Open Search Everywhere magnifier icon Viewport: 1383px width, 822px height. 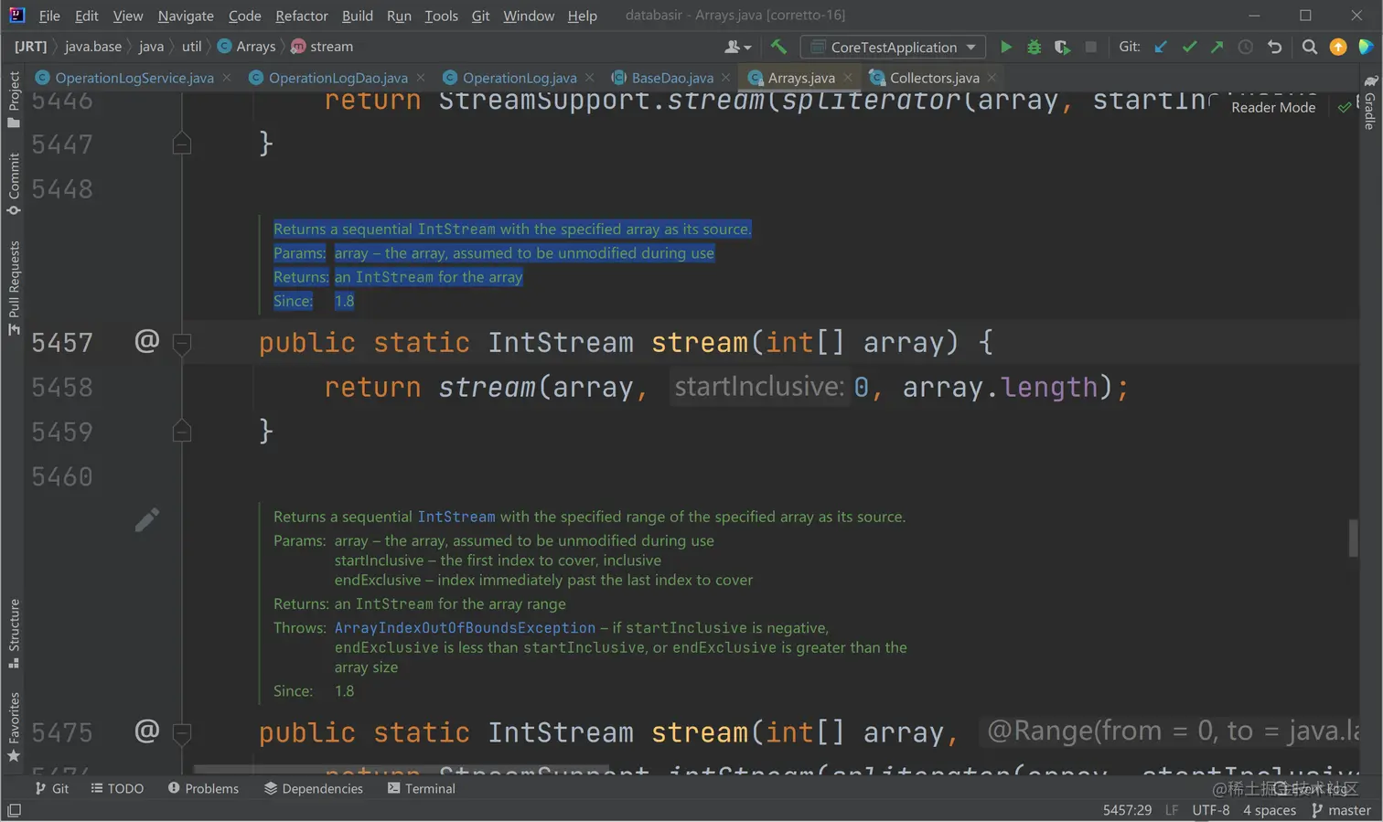[1310, 47]
